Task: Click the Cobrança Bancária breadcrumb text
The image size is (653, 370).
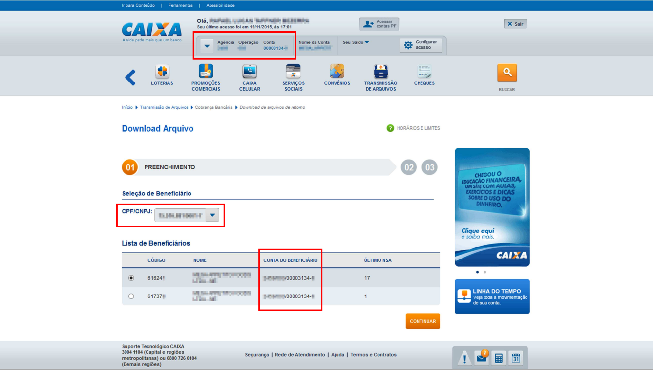Action: tap(213, 107)
